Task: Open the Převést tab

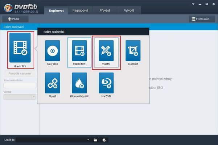Action: [104, 11]
